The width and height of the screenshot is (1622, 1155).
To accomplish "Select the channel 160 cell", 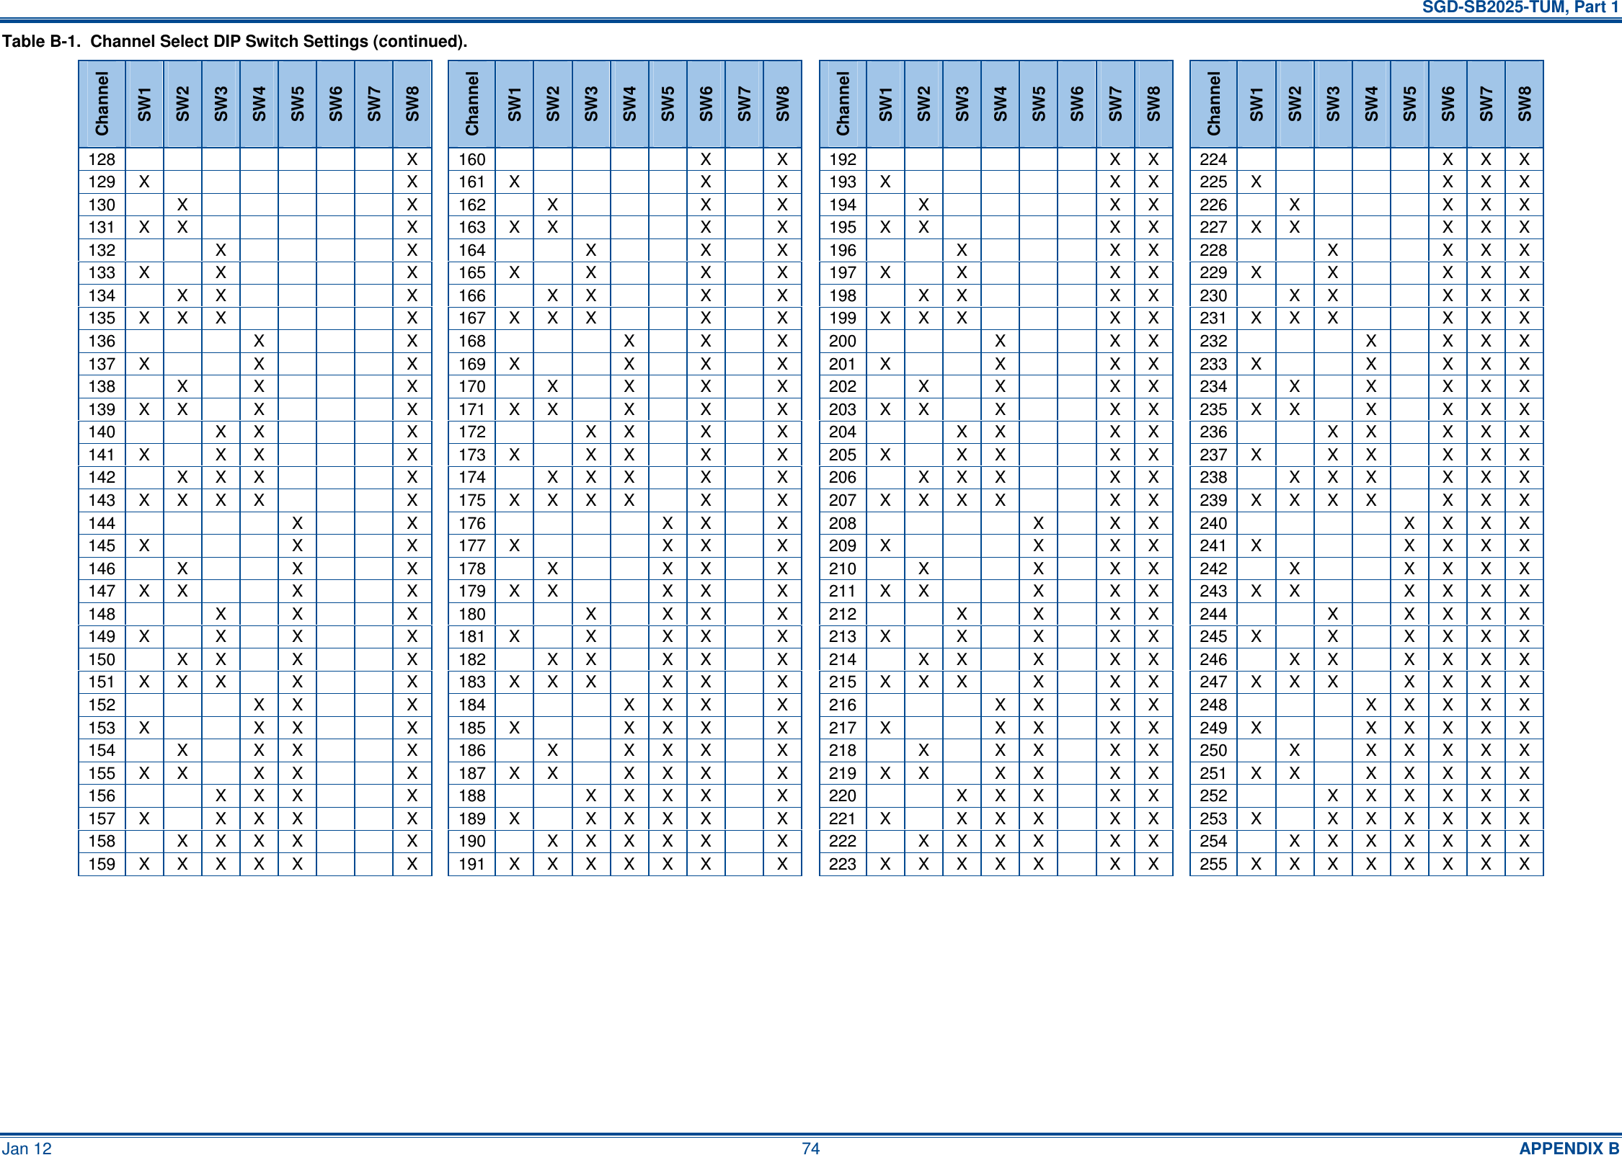I will [472, 159].
